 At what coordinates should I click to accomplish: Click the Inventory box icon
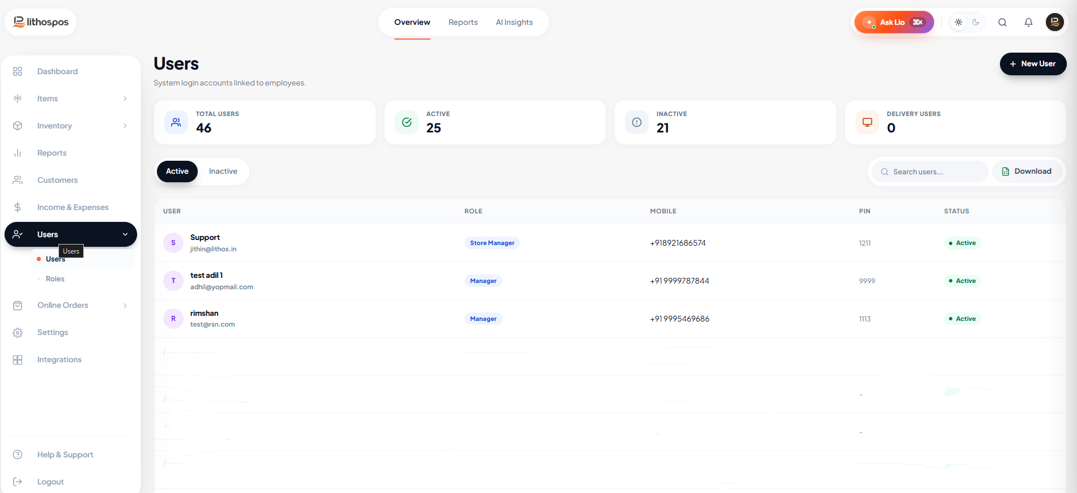(18, 126)
